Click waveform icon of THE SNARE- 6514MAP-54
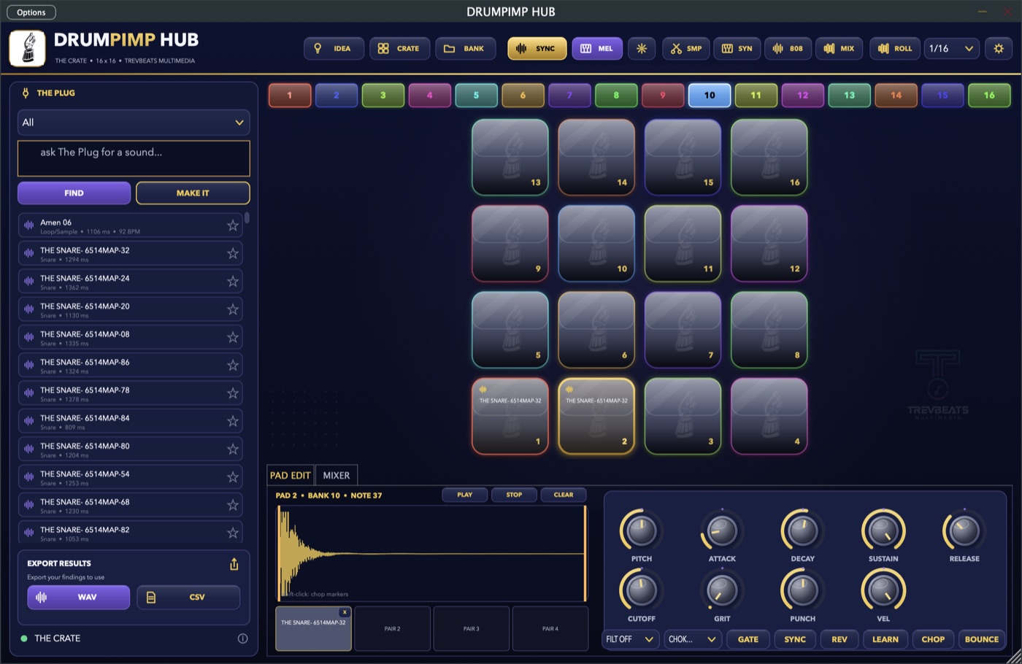Screen dimensions: 1022x664 pyautogui.click(x=29, y=477)
